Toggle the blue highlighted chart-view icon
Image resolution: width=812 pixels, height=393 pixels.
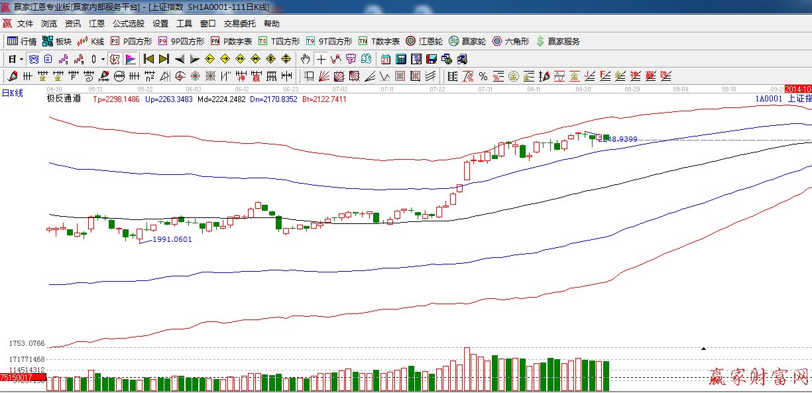coord(32,59)
